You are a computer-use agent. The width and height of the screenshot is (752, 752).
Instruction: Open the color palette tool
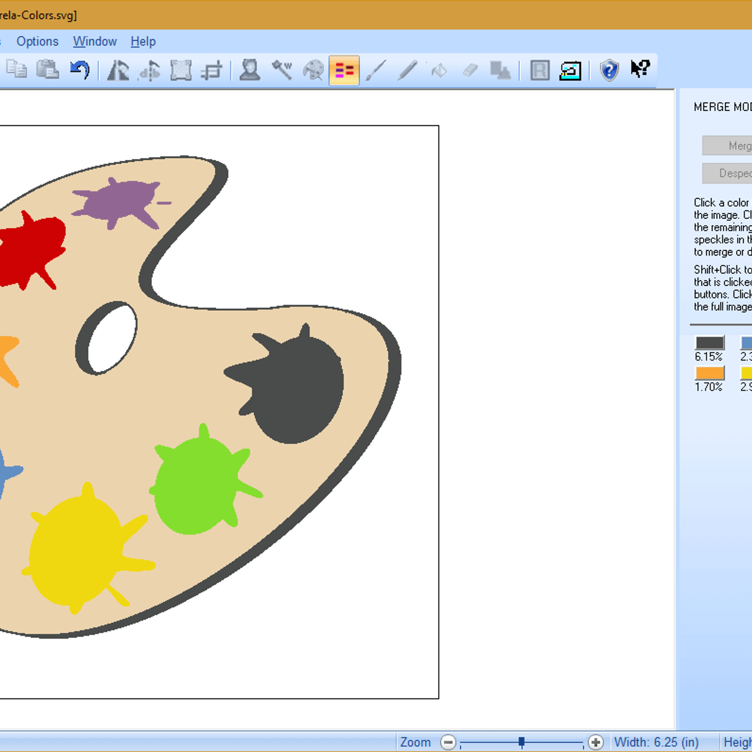coord(313,70)
